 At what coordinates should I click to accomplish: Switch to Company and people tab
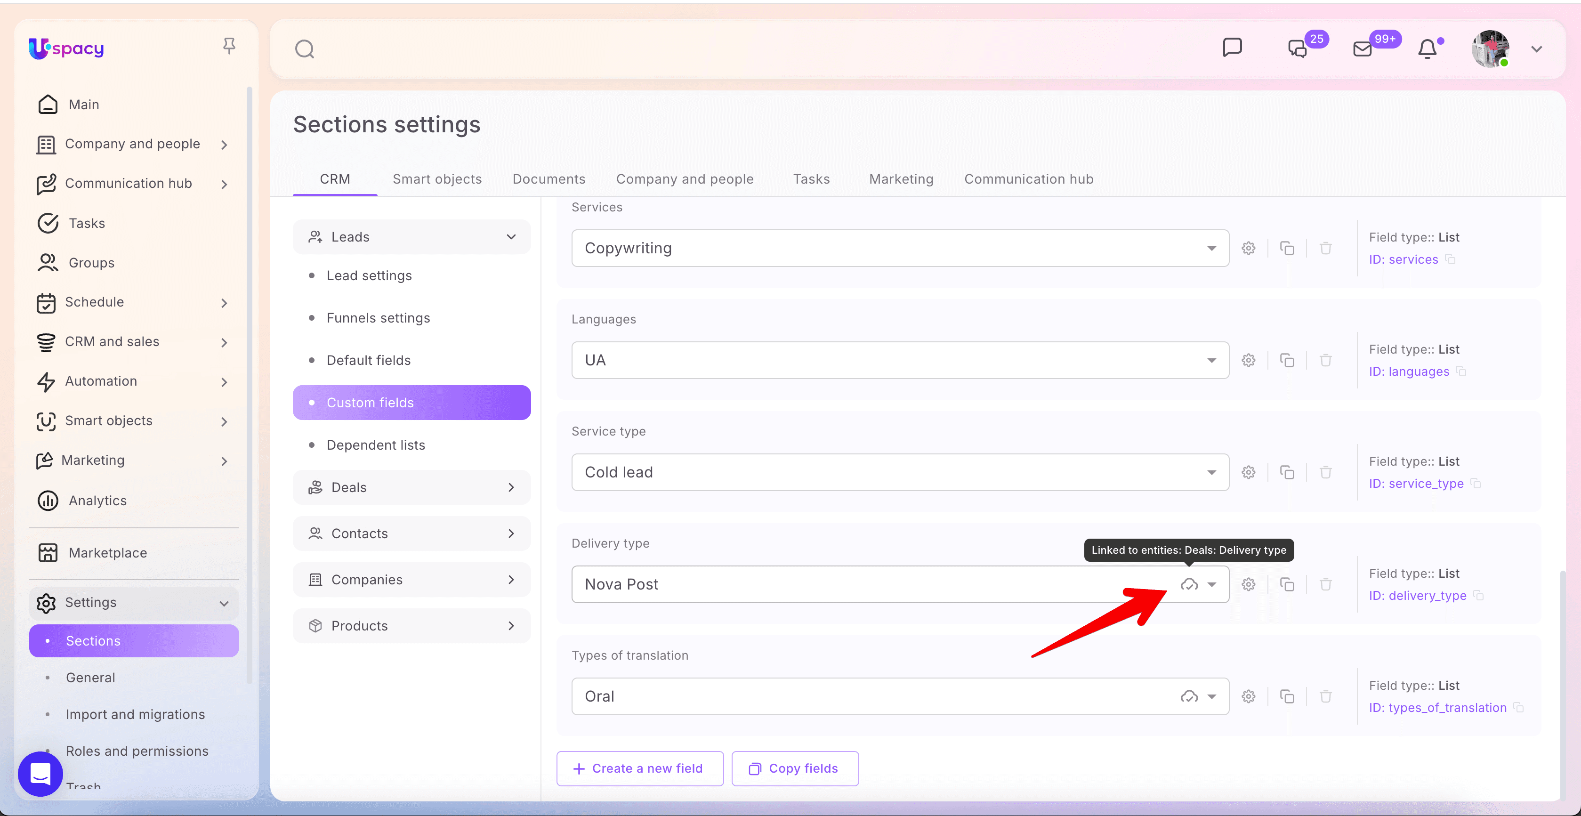685,179
